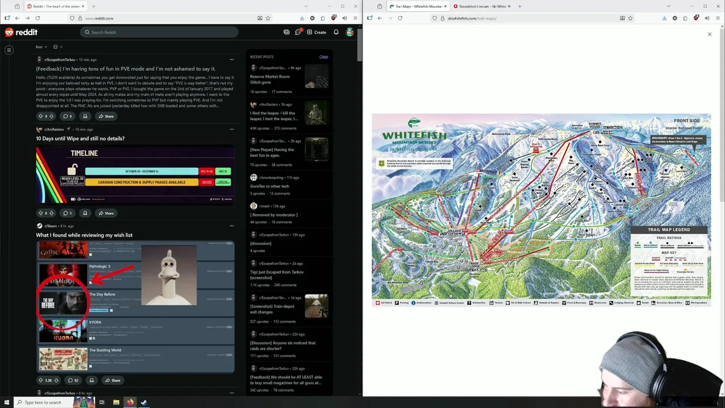
Task: Open overflow menu of Steam wish list post
Action: pos(232,226)
